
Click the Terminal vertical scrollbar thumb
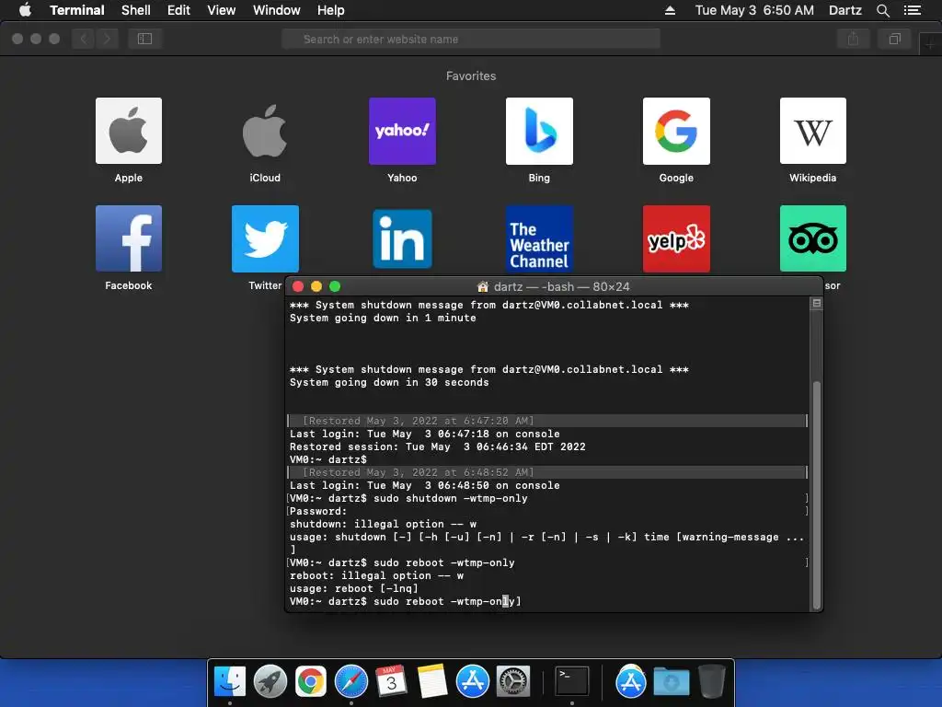pos(817,494)
